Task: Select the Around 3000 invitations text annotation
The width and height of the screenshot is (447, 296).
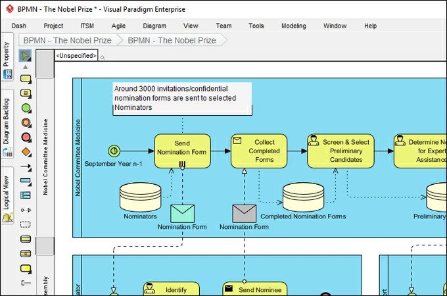Action: (x=181, y=98)
